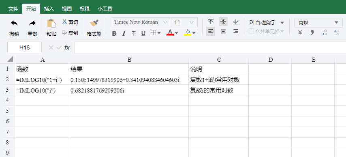This screenshot has width=346, height=157.
Task: Apply red font color A
Action: 170,33
